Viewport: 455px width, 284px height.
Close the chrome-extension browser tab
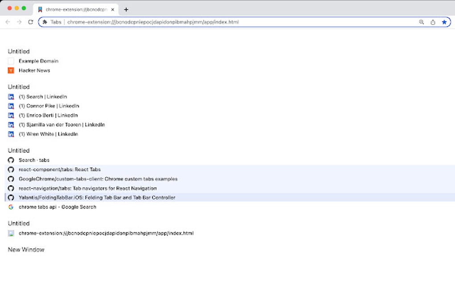point(112,9)
